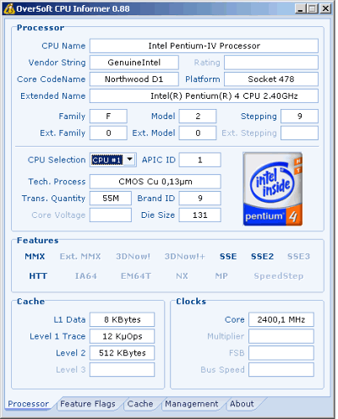The height and width of the screenshot is (419, 338).
Task: Click the greyed Ext. MMX label
Action: (80, 257)
